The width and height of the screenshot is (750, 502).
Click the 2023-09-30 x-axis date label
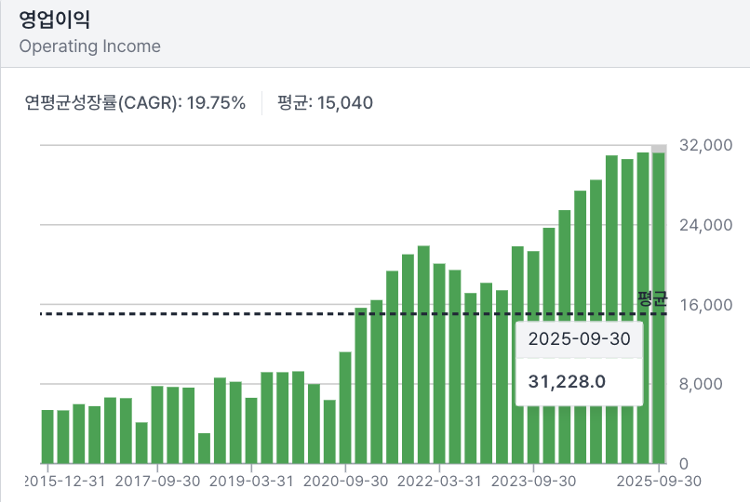click(x=533, y=482)
